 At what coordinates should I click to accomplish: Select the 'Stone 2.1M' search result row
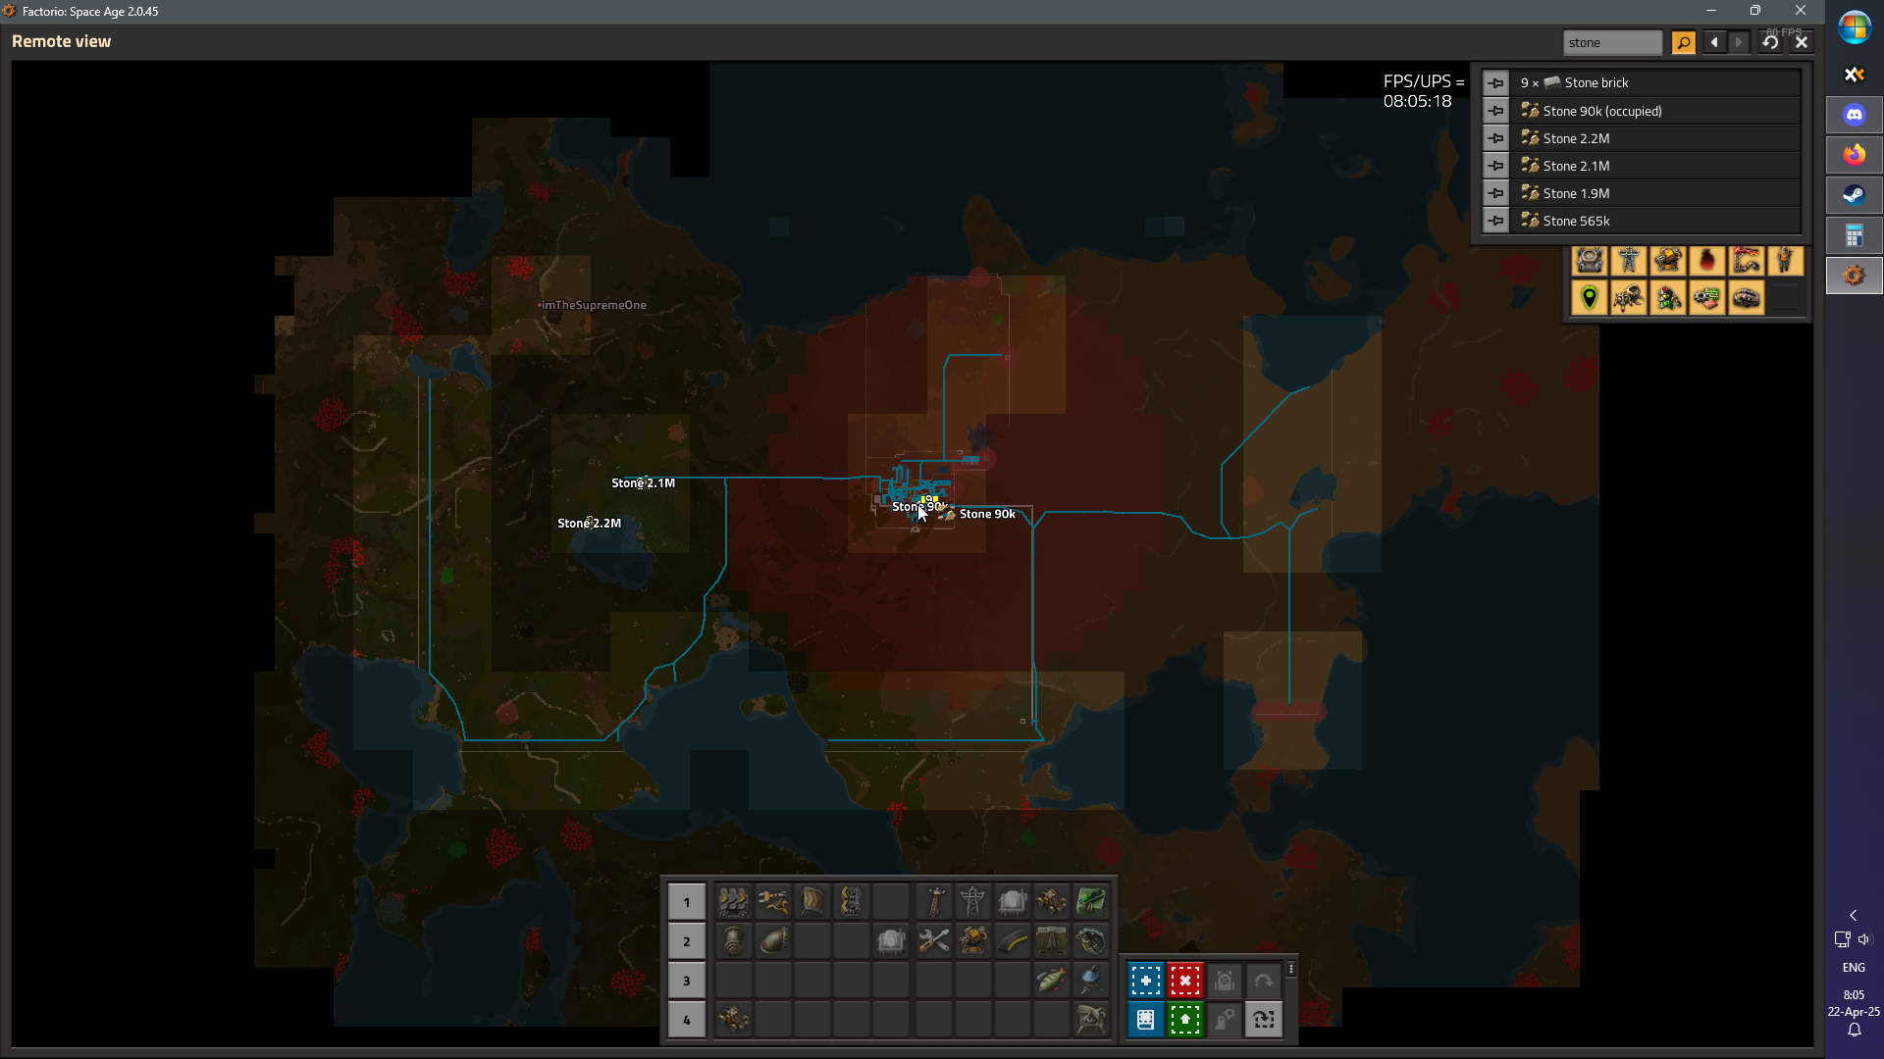(x=1656, y=166)
